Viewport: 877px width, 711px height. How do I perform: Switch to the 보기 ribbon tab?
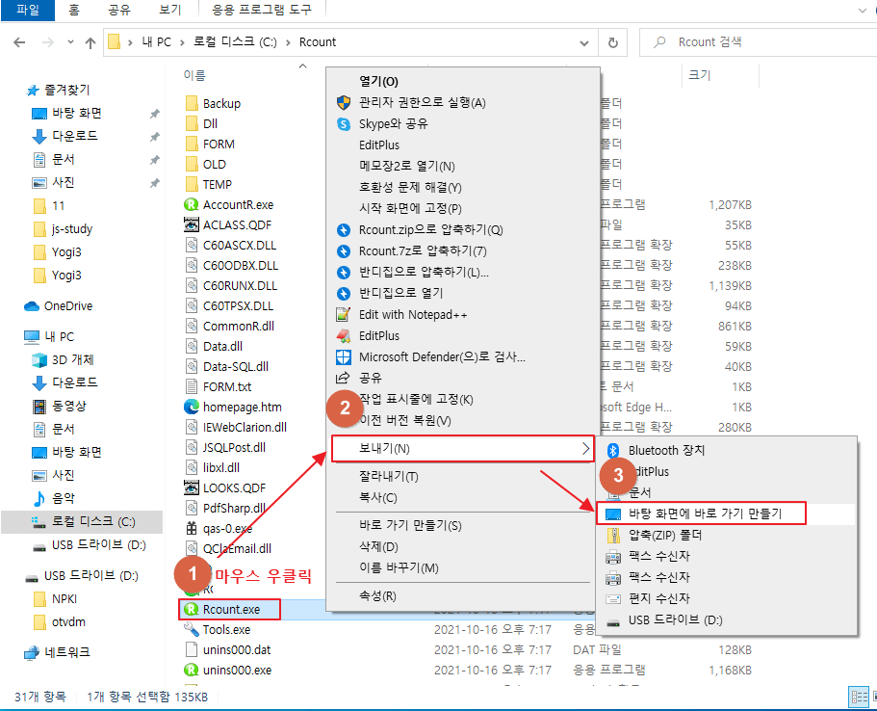tap(170, 10)
